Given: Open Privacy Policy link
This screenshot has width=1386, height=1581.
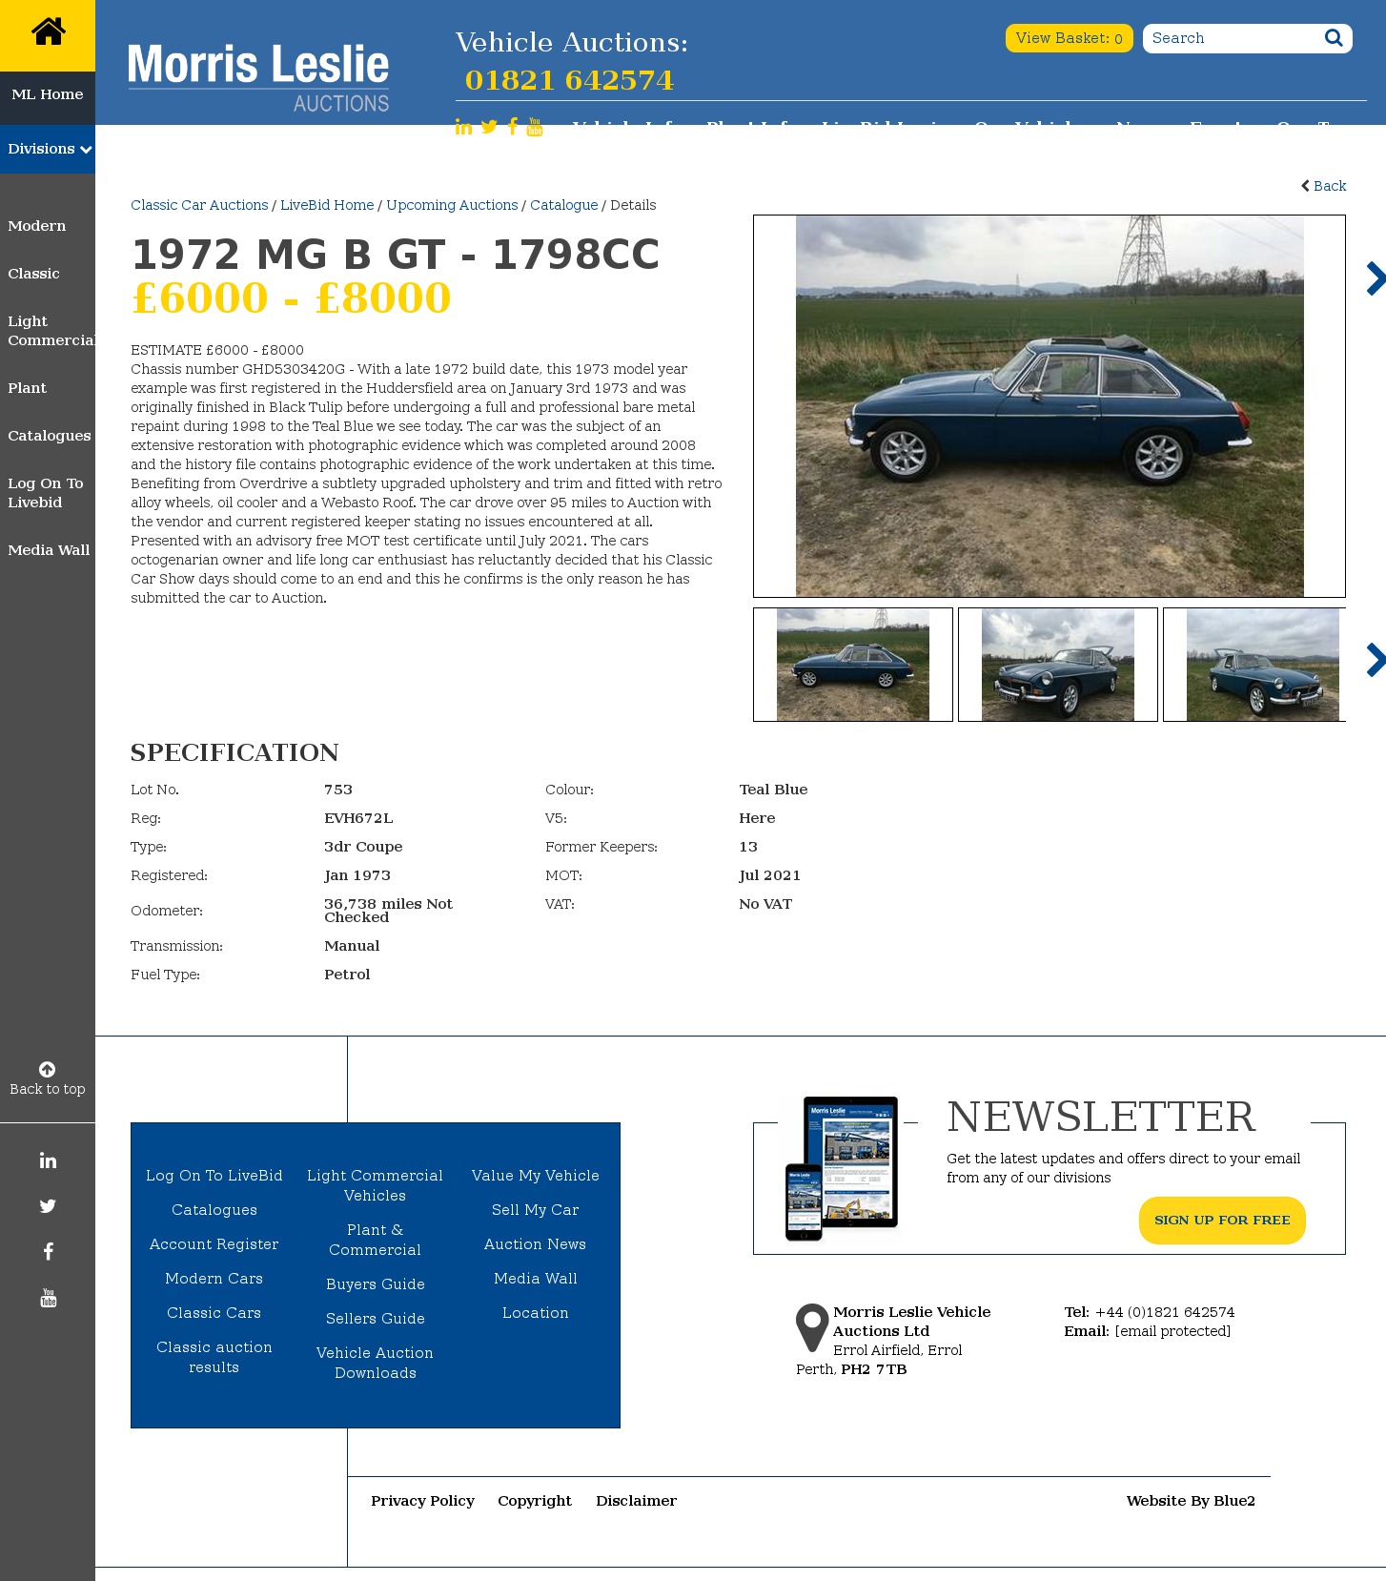Looking at the screenshot, I should [422, 1501].
